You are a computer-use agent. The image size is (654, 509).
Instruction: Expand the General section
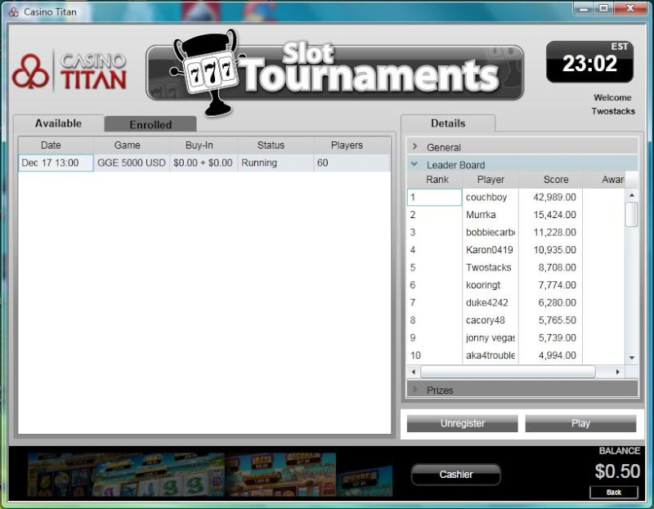pos(522,147)
